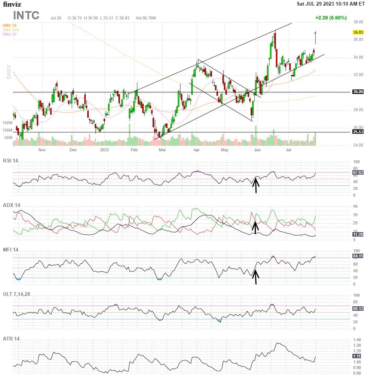Screen dimensions: 368x379
Task: Click the finviz logo
Action: tap(13, 3)
